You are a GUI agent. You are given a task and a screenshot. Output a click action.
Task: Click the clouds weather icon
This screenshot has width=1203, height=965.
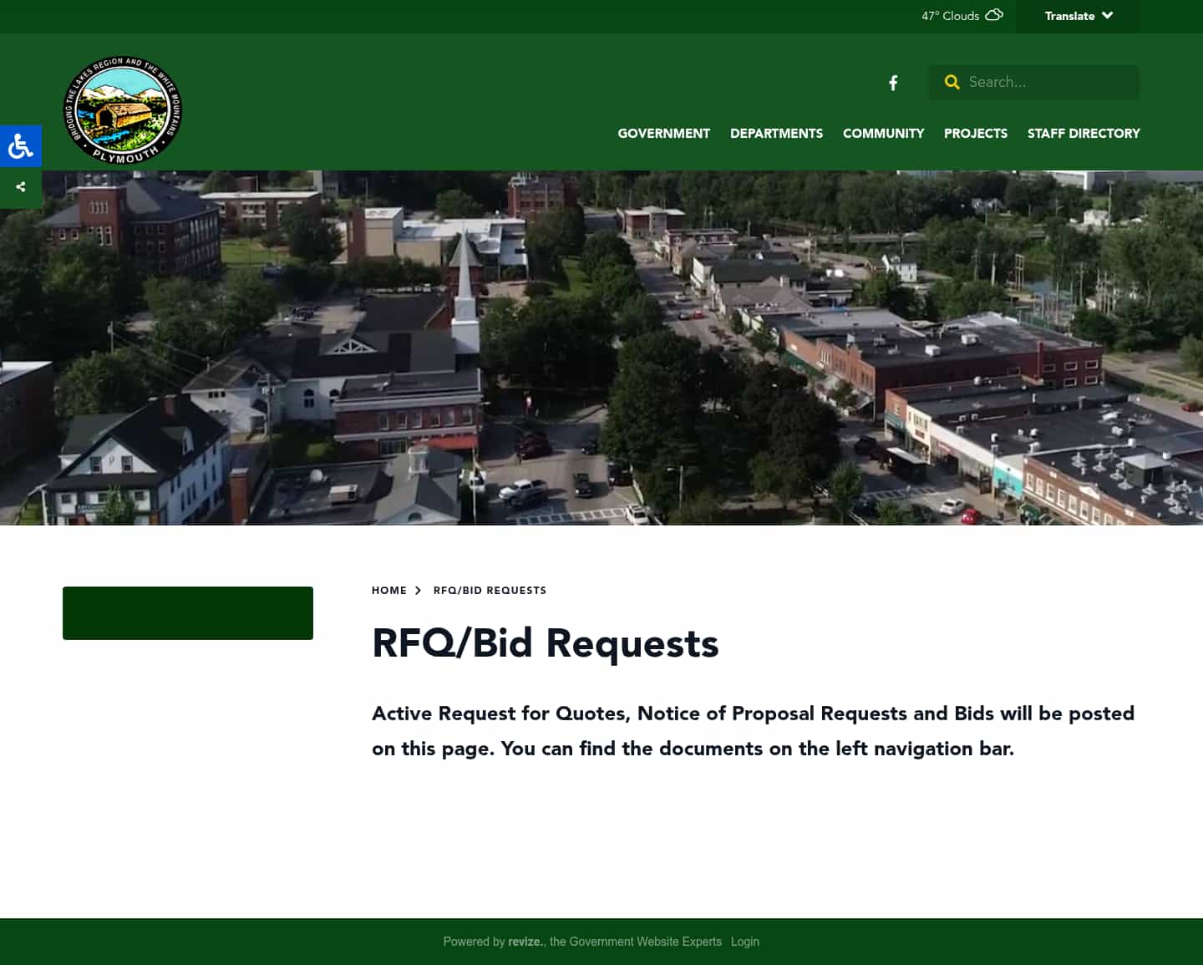[994, 15]
